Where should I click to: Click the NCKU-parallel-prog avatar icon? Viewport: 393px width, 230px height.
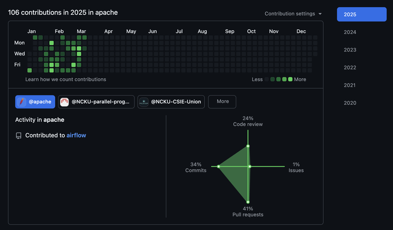pos(64,102)
